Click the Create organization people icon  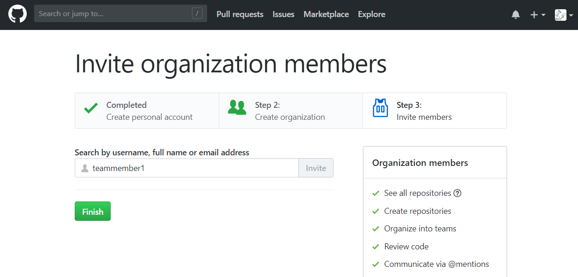click(237, 107)
